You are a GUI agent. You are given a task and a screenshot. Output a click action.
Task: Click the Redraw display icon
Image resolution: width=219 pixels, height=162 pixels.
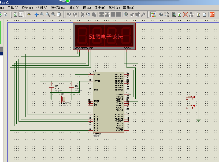click(x=15, y=14)
